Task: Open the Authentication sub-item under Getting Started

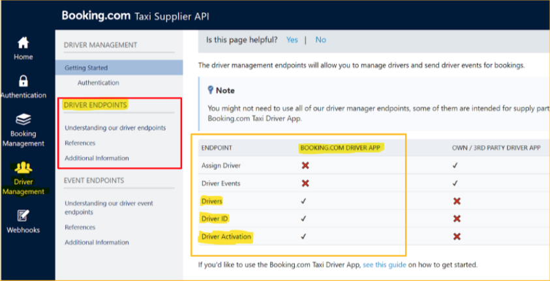Action: pyautogui.click(x=99, y=83)
